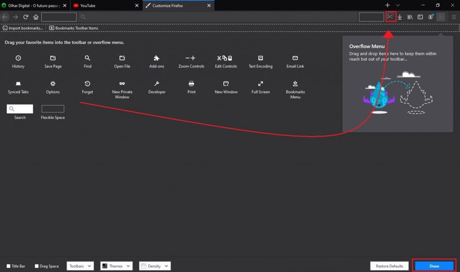460x272 pixels.
Task: Select the Full Screen item
Action: [261, 88]
